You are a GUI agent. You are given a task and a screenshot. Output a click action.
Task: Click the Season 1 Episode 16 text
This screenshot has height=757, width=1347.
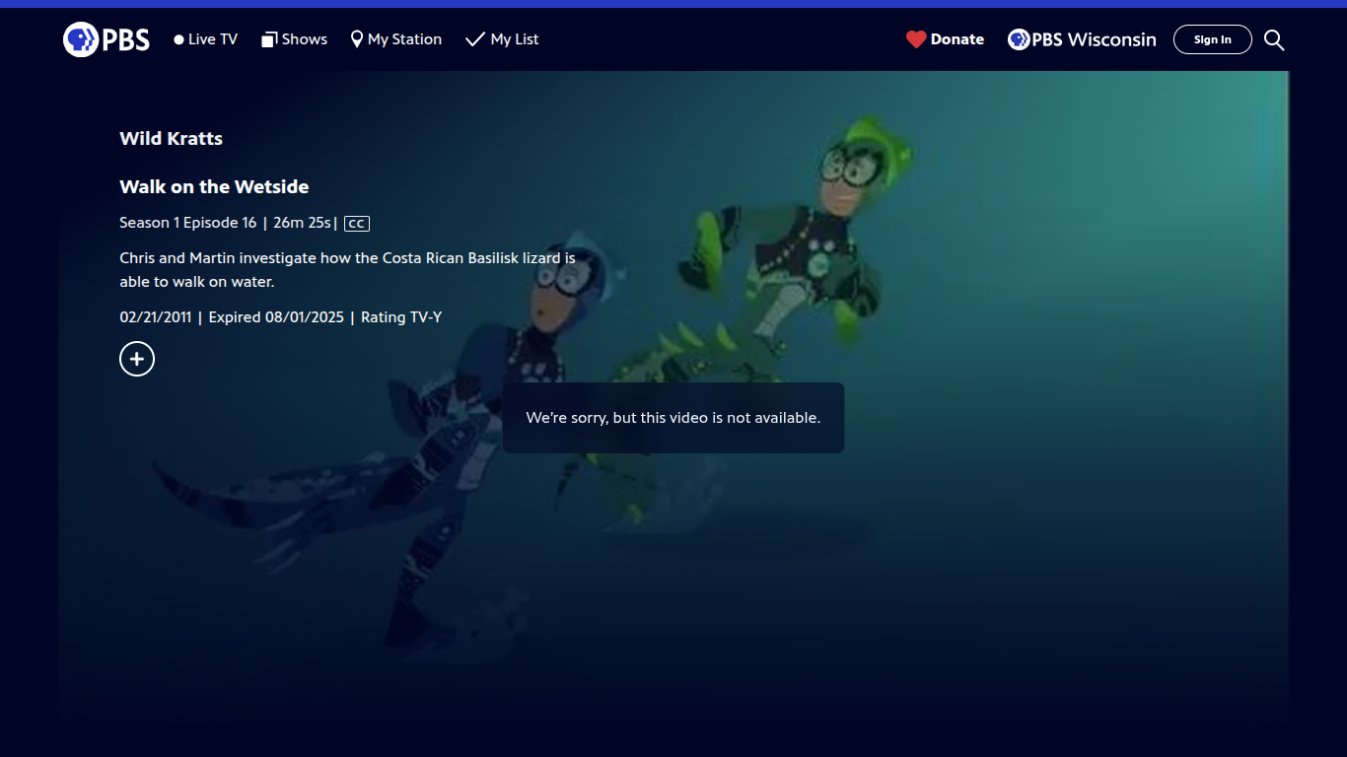coord(187,223)
